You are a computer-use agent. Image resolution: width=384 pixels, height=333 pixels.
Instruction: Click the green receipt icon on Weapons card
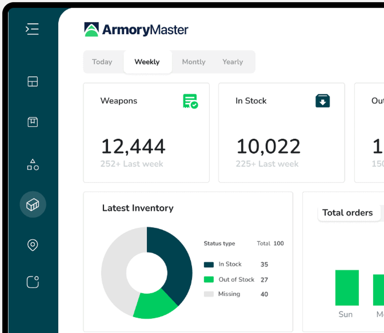pos(190,101)
